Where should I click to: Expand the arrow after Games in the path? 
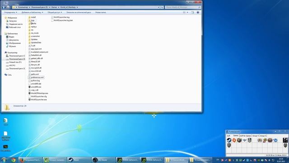point(59,7)
